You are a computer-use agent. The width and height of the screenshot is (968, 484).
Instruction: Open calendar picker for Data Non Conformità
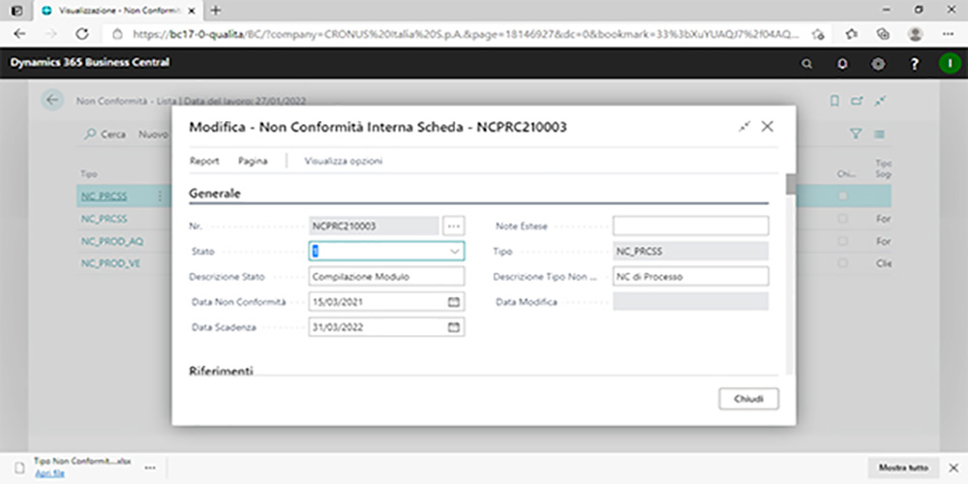point(453,302)
